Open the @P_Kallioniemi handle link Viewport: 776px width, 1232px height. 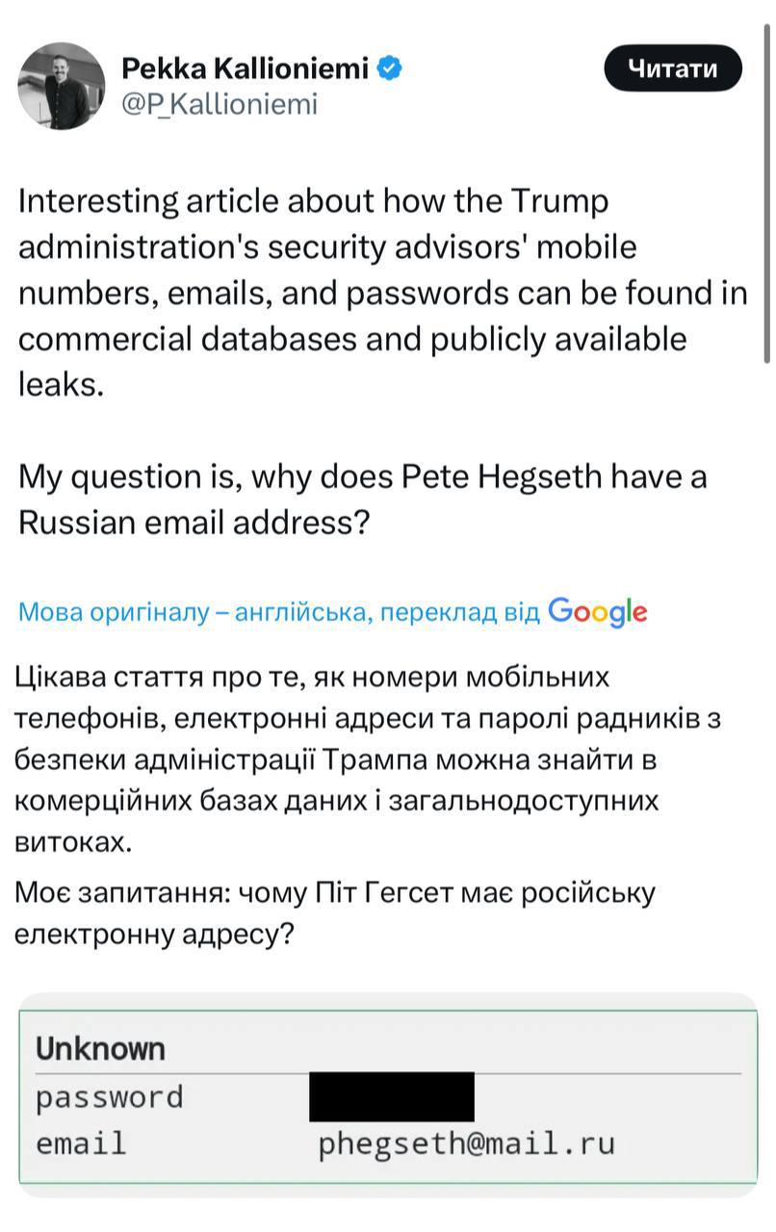tap(219, 104)
